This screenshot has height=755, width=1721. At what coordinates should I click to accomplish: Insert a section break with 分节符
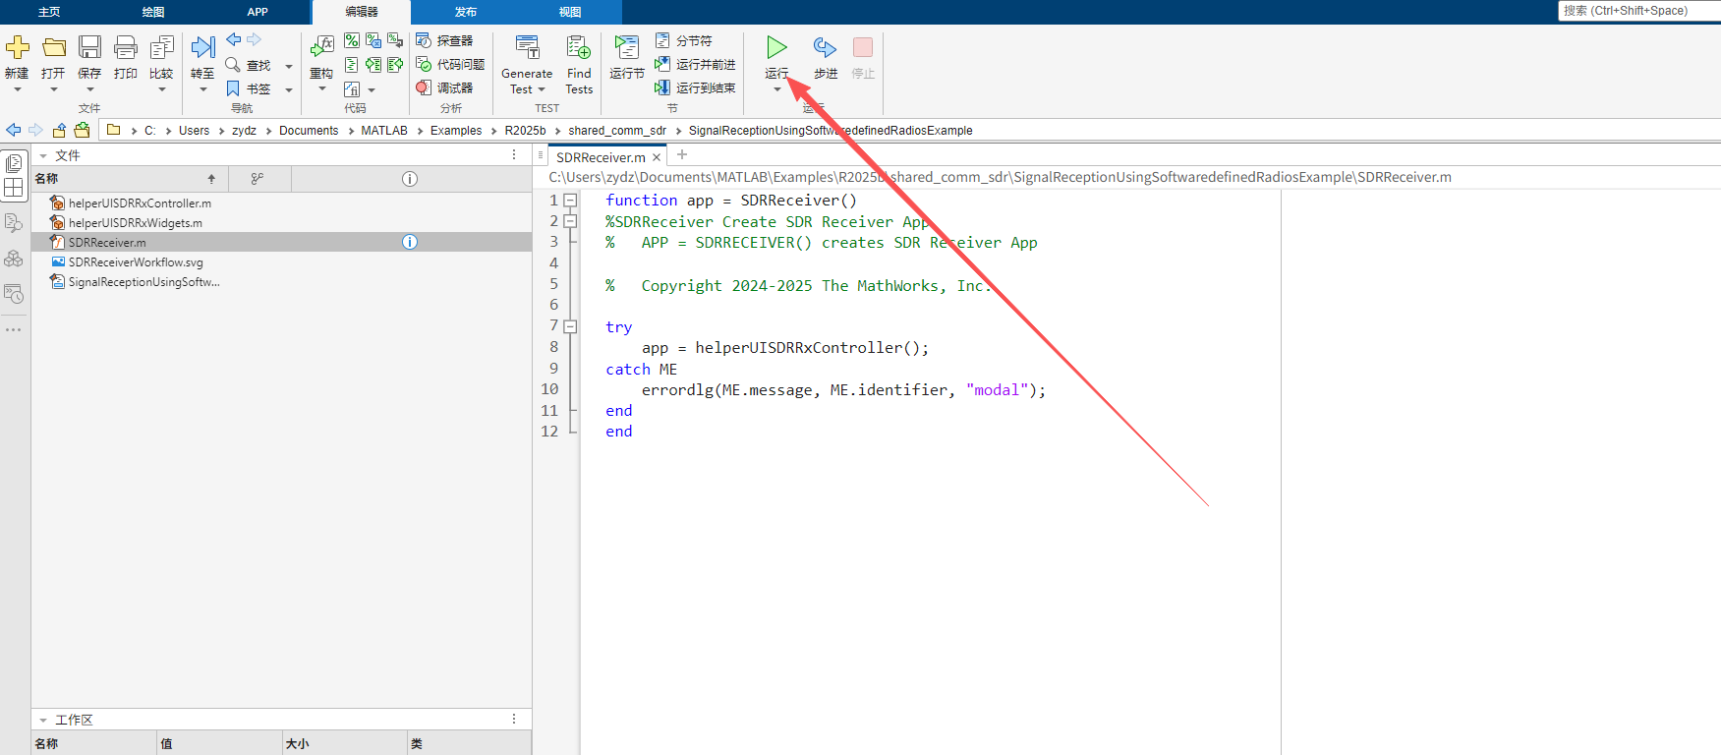[x=684, y=40]
